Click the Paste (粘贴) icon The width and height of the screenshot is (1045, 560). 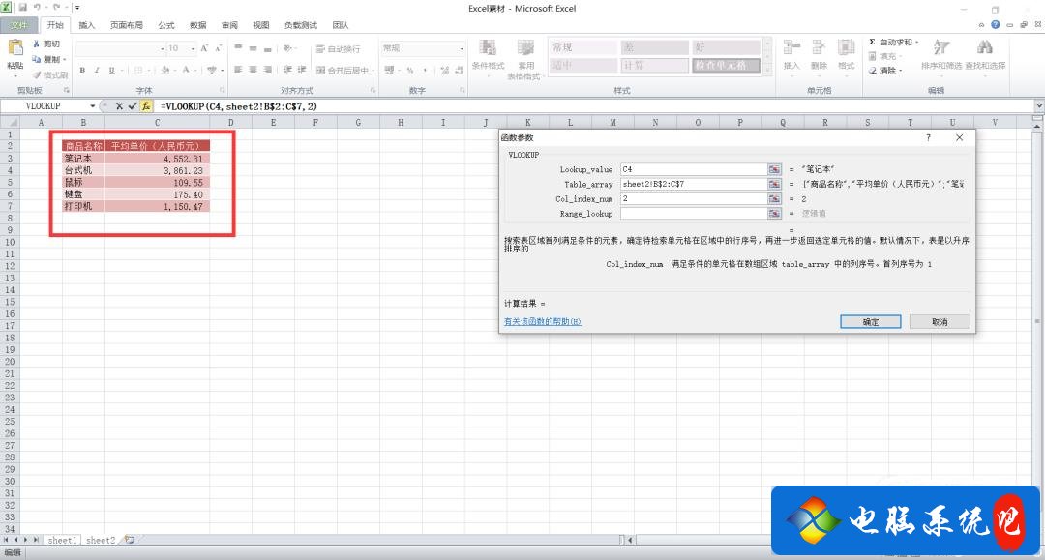(15, 48)
